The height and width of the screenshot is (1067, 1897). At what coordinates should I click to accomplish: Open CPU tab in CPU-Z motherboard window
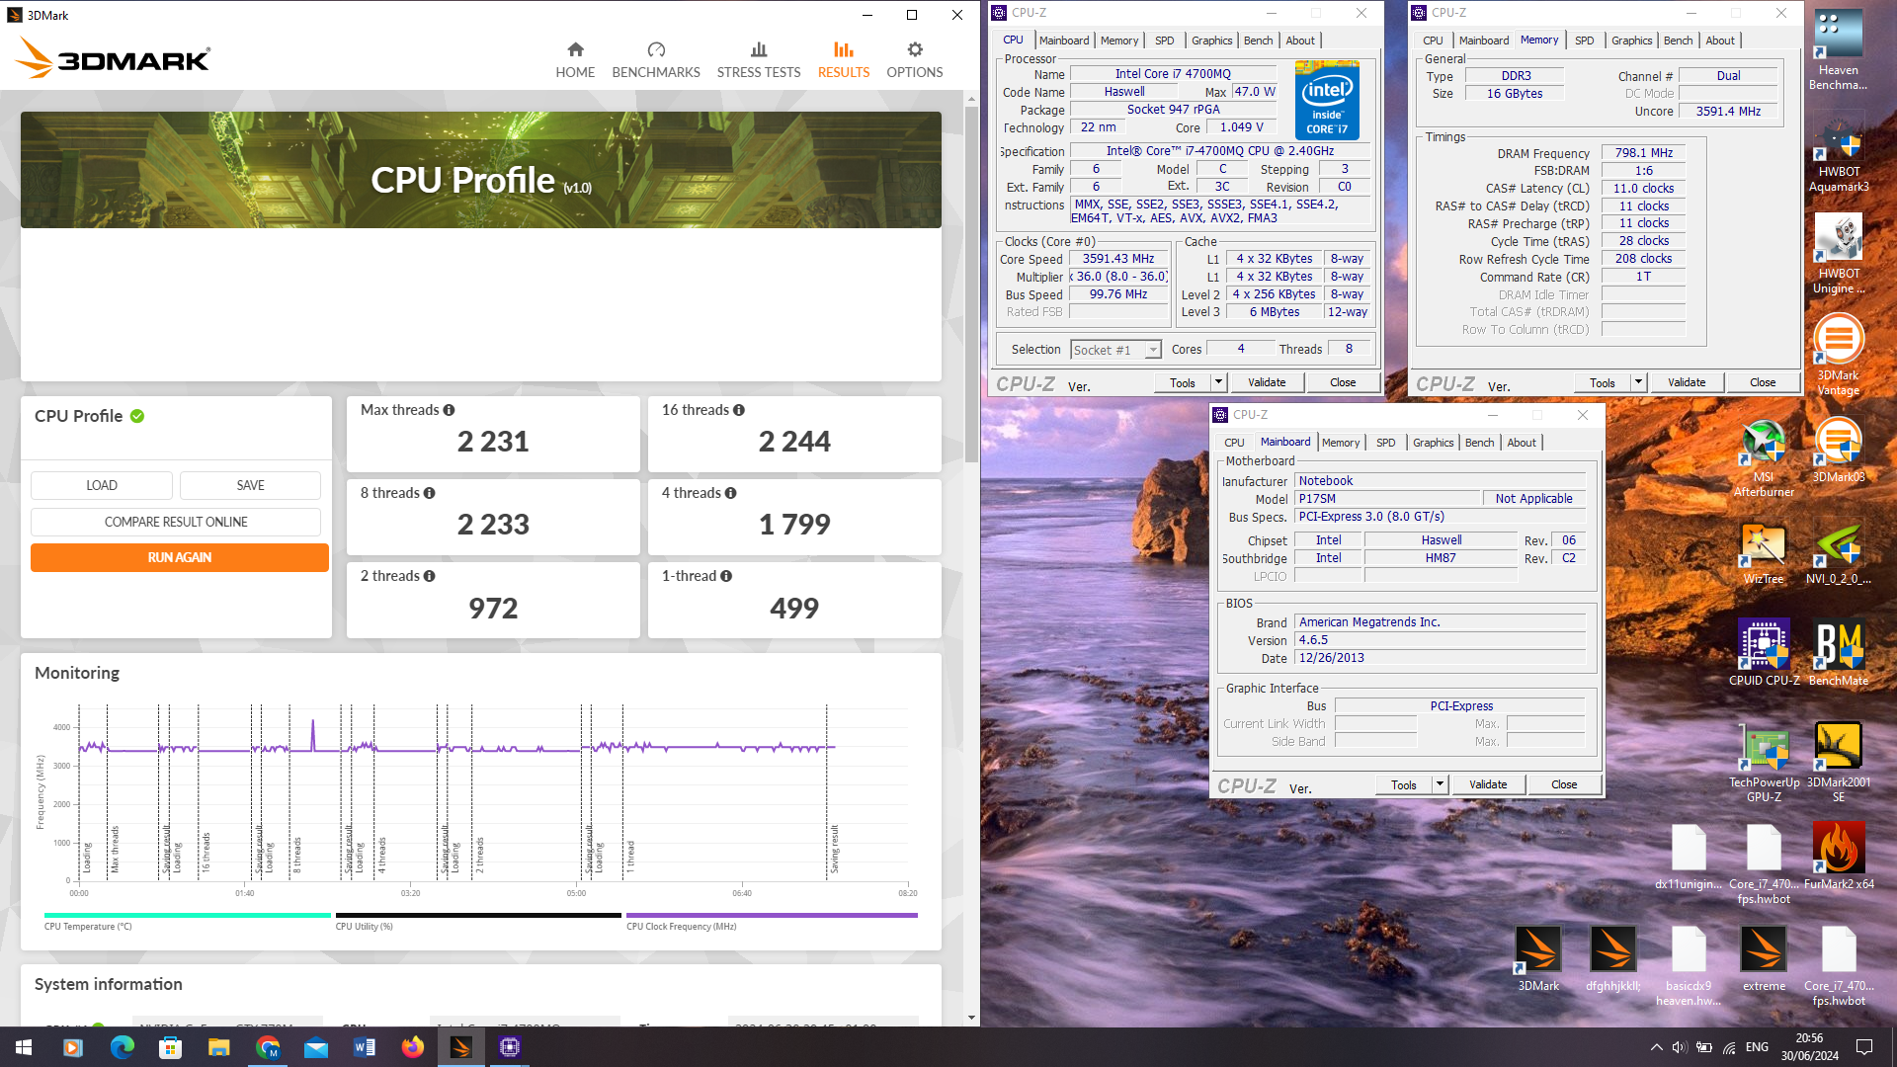1234,443
